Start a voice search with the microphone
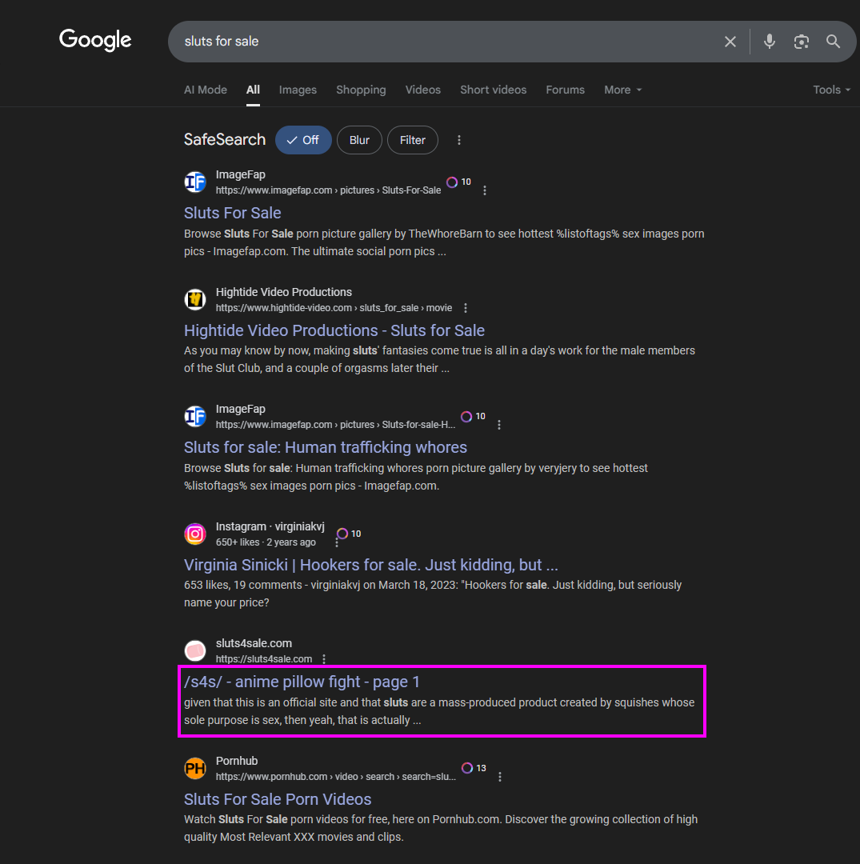The image size is (860, 864). (770, 42)
